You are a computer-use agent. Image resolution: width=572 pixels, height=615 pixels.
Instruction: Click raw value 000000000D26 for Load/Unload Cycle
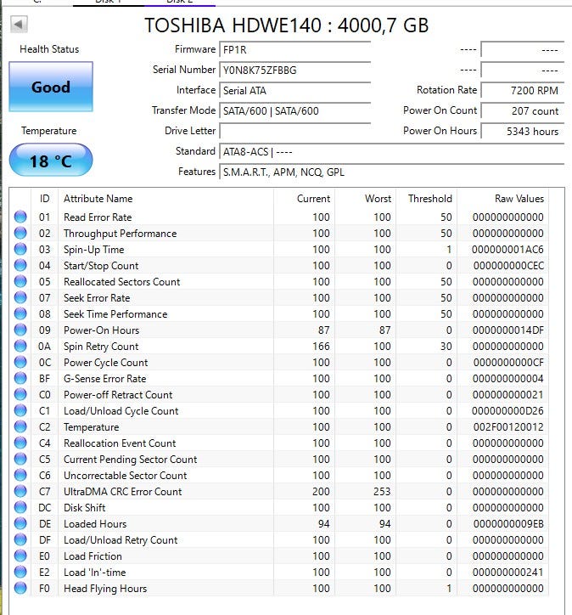coord(508,410)
